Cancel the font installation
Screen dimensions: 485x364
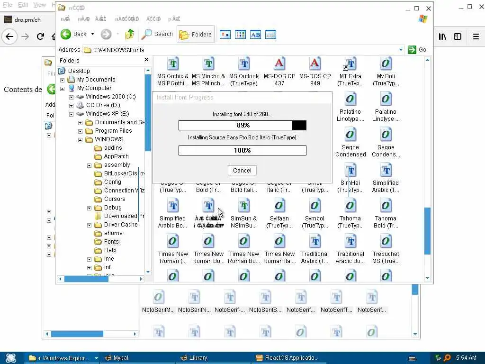coord(242,170)
